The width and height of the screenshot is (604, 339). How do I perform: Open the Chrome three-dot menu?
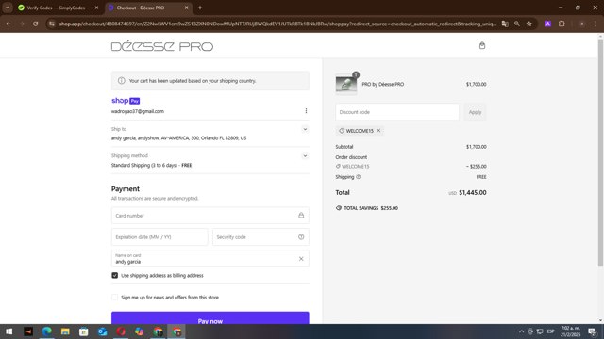[x=596, y=24]
